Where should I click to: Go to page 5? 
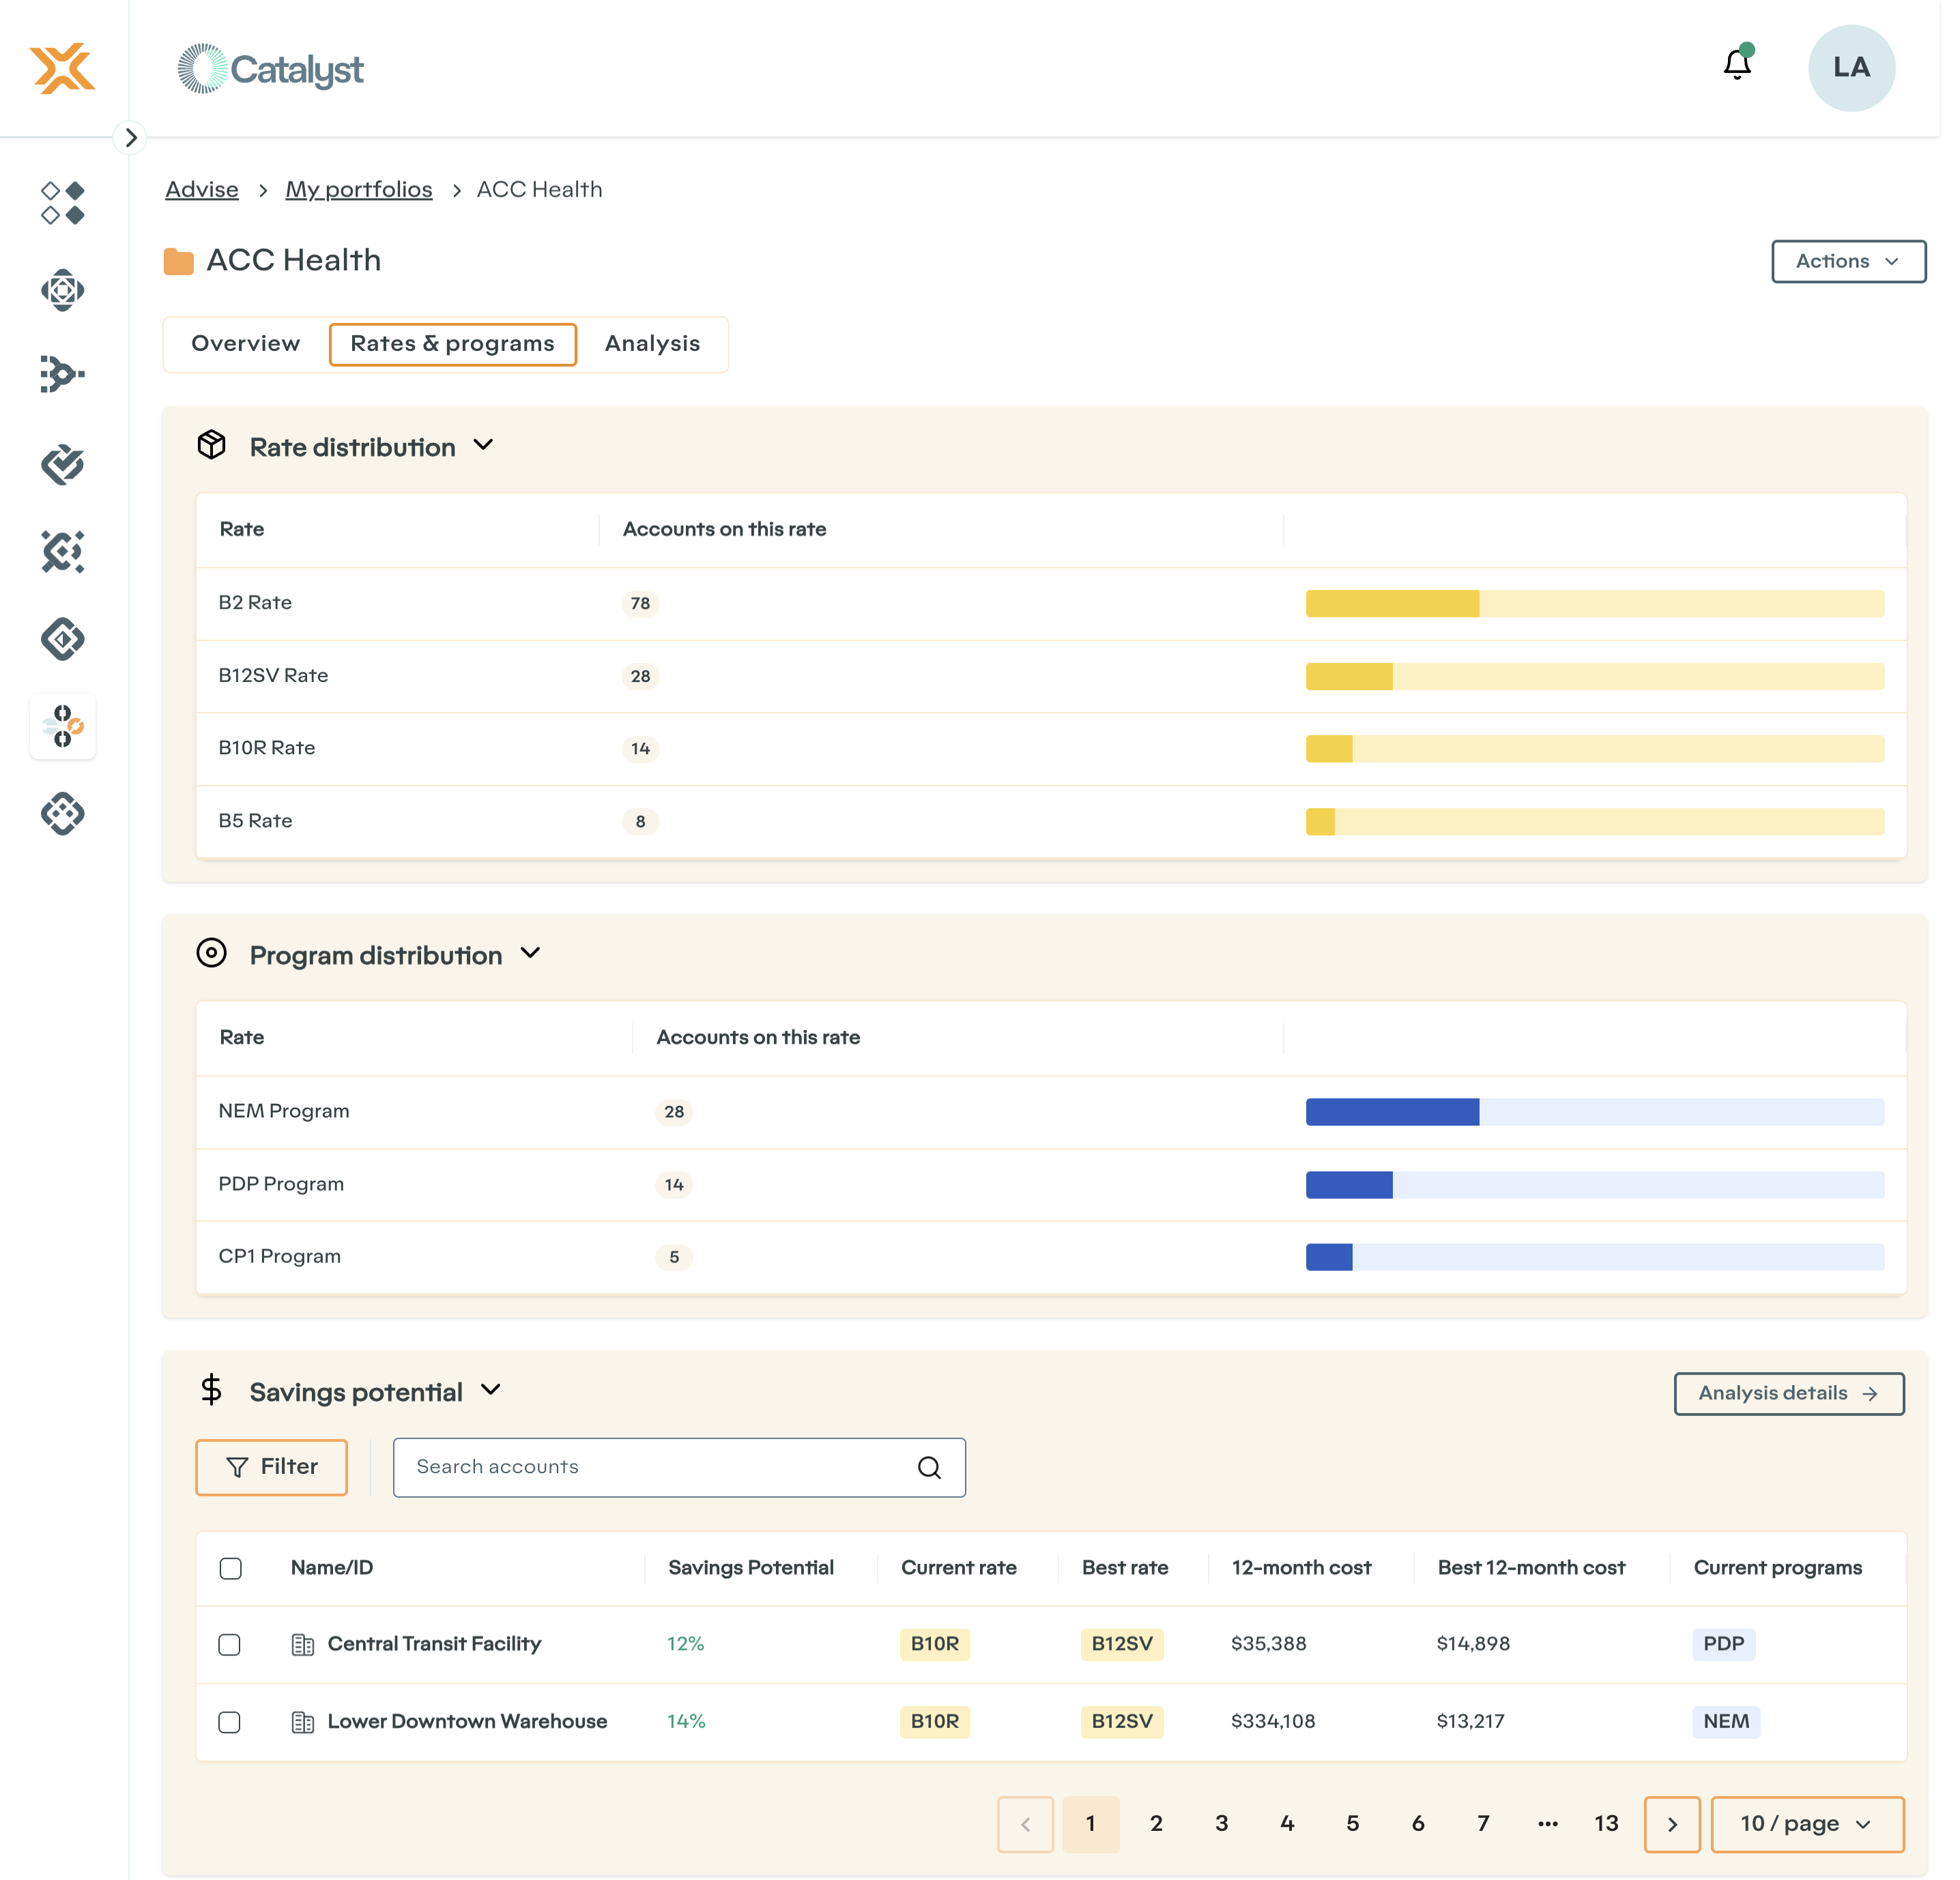click(x=1352, y=1824)
